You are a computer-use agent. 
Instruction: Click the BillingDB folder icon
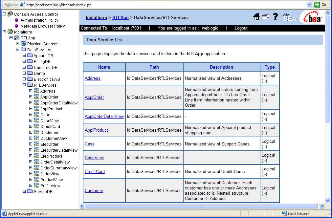(30, 61)
